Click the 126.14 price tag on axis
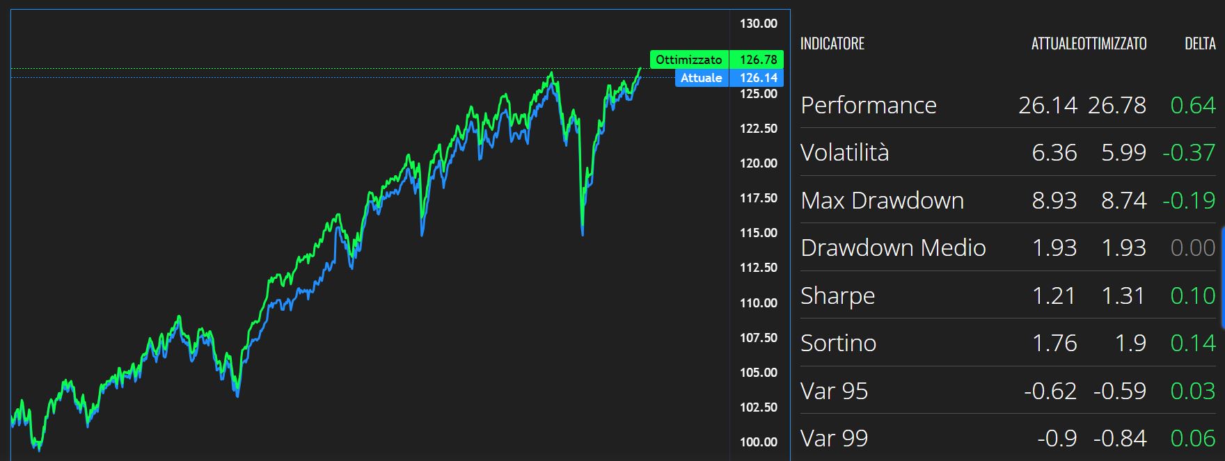 [757, 78]
